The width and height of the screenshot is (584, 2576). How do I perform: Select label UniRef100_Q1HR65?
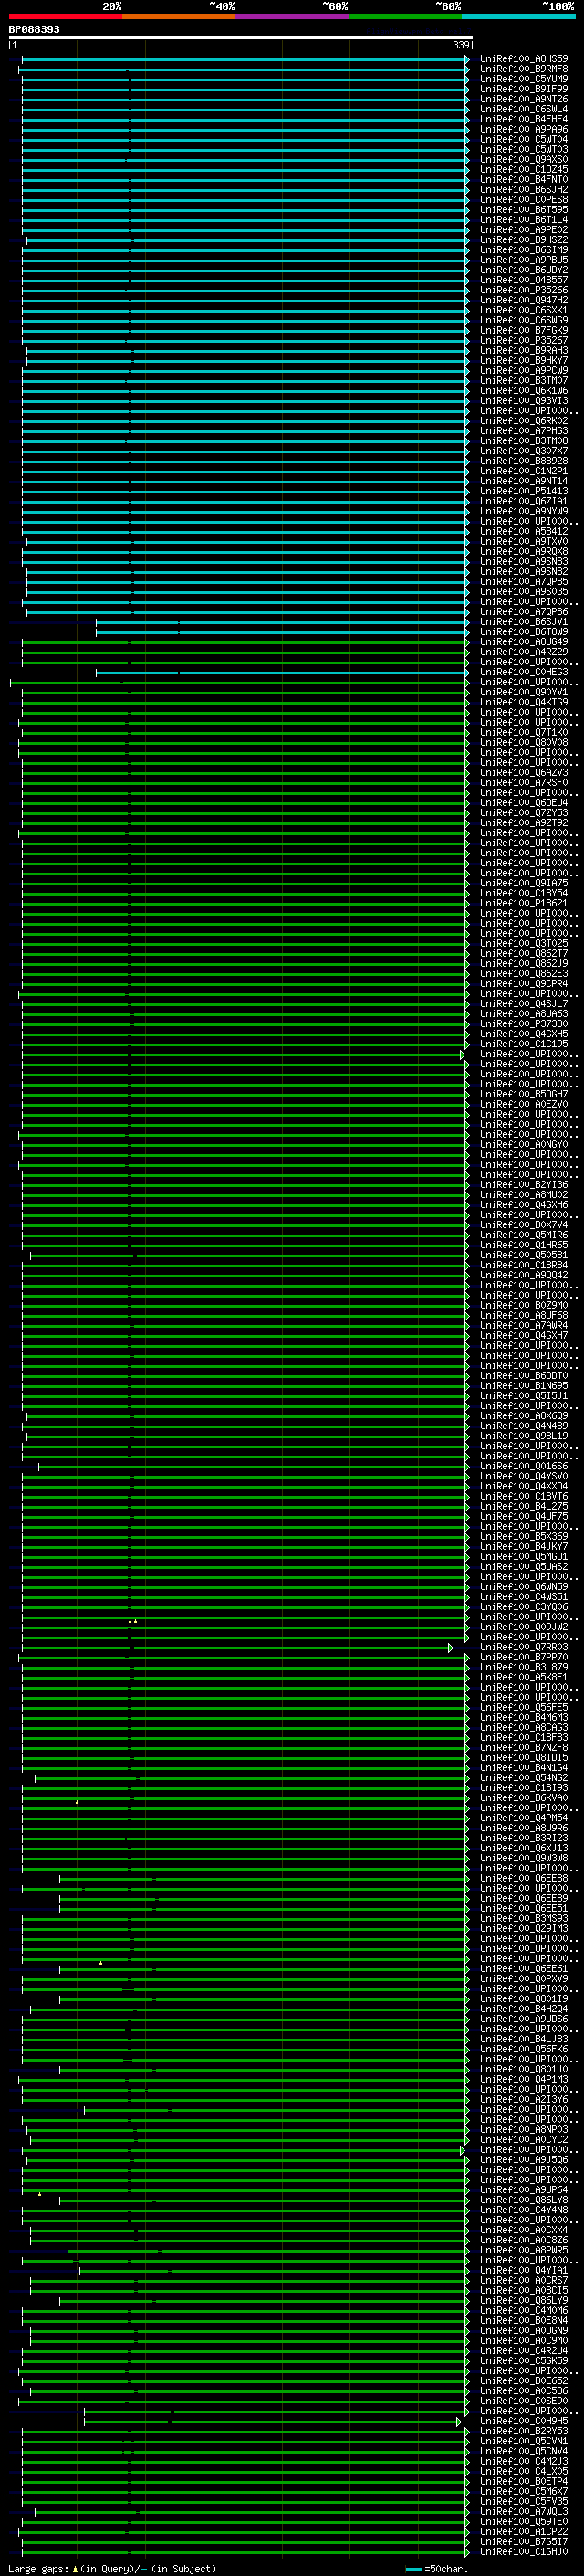pos(523,1245)
